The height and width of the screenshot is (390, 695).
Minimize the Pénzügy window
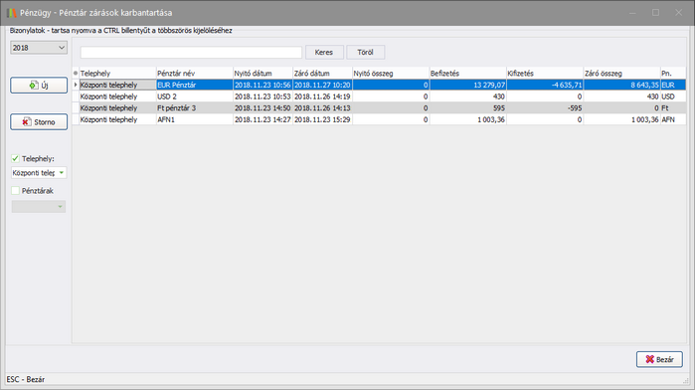(x=632, y=12)
